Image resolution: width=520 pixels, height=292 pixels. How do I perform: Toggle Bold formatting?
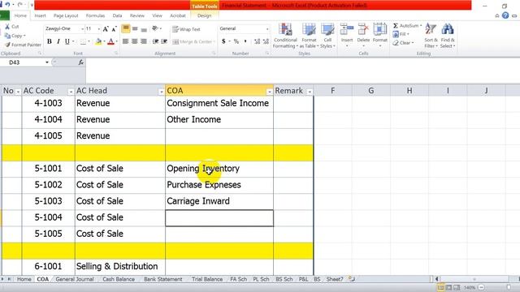click(50, 41)
